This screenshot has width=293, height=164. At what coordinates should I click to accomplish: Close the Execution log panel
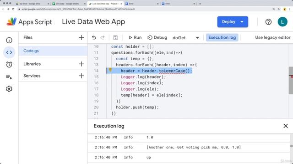click(286, 126)
